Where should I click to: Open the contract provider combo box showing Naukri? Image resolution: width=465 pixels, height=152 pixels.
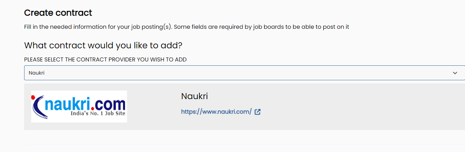(x=245, y=73)
